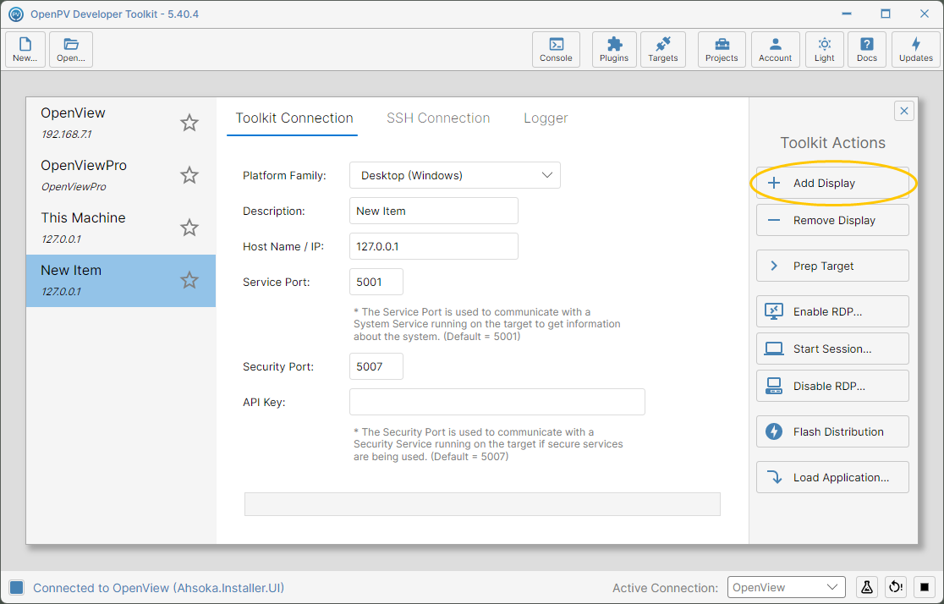Open Docs help icon
Screen dimensions: 944x604
click(x=867, y=49)
